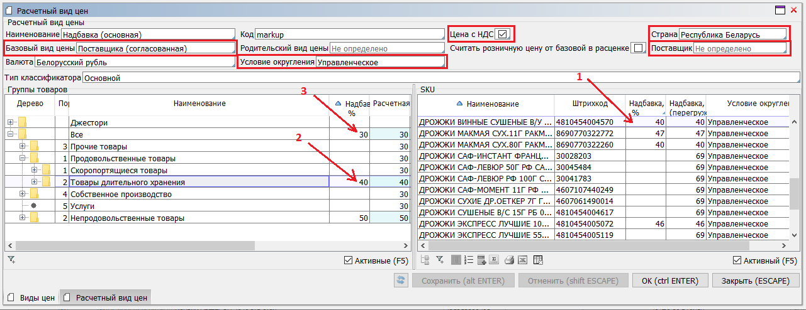Click the refresh icon left of Сохранить
Screen dimensions: 806x310
400,281
